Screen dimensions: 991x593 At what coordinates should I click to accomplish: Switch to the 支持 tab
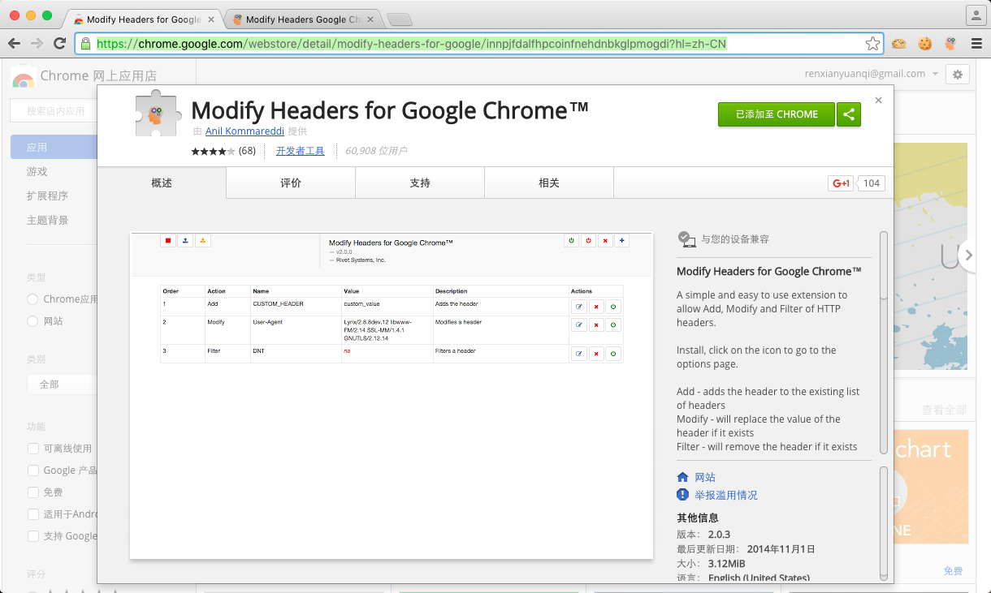420,183
